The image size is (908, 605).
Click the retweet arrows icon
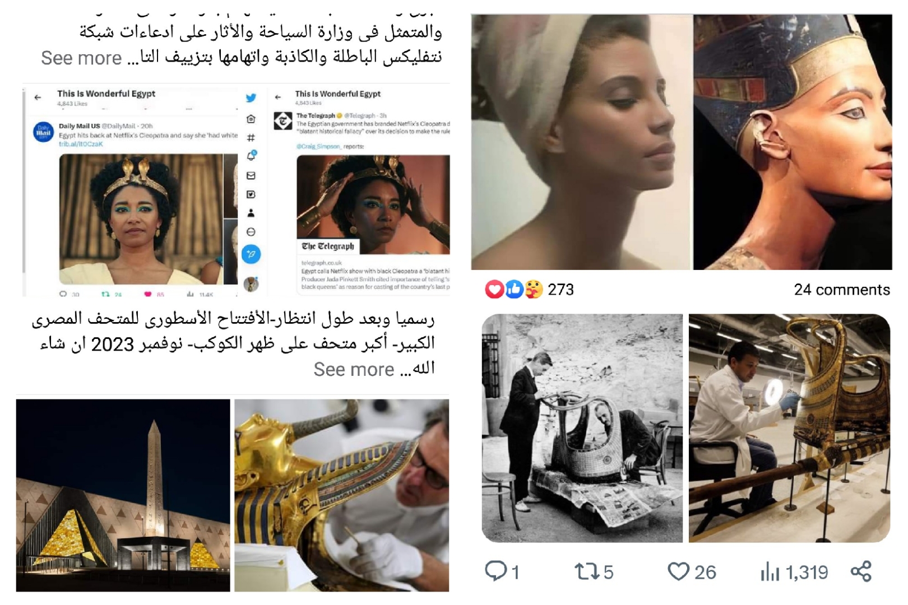(x=587, y=571)
